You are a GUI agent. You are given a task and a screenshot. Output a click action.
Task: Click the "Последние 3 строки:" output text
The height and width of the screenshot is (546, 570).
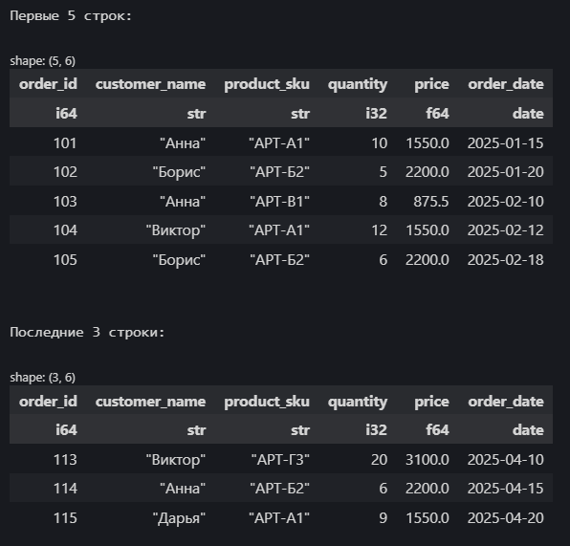click(x=87, y=332)
